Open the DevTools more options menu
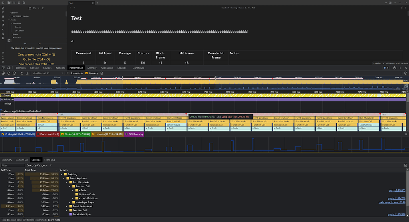Screen dimensions: 409x222 point(400,68)
